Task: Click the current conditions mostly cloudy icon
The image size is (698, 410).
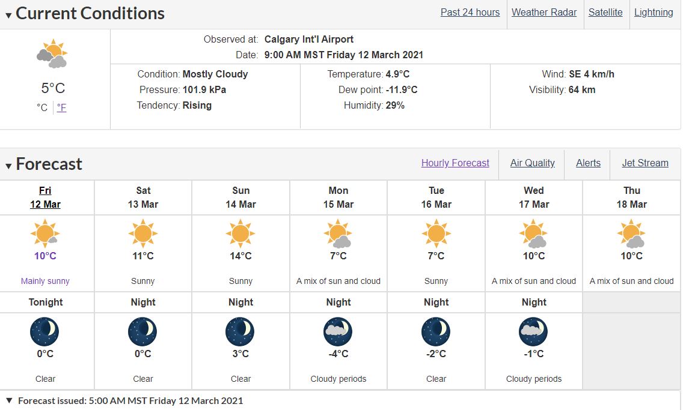Action: coord(52,54)
